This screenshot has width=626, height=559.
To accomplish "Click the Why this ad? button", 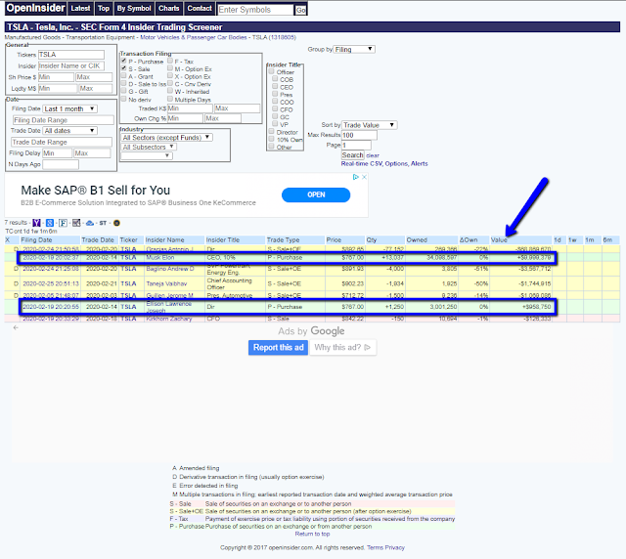I will (x=342, y=348).
